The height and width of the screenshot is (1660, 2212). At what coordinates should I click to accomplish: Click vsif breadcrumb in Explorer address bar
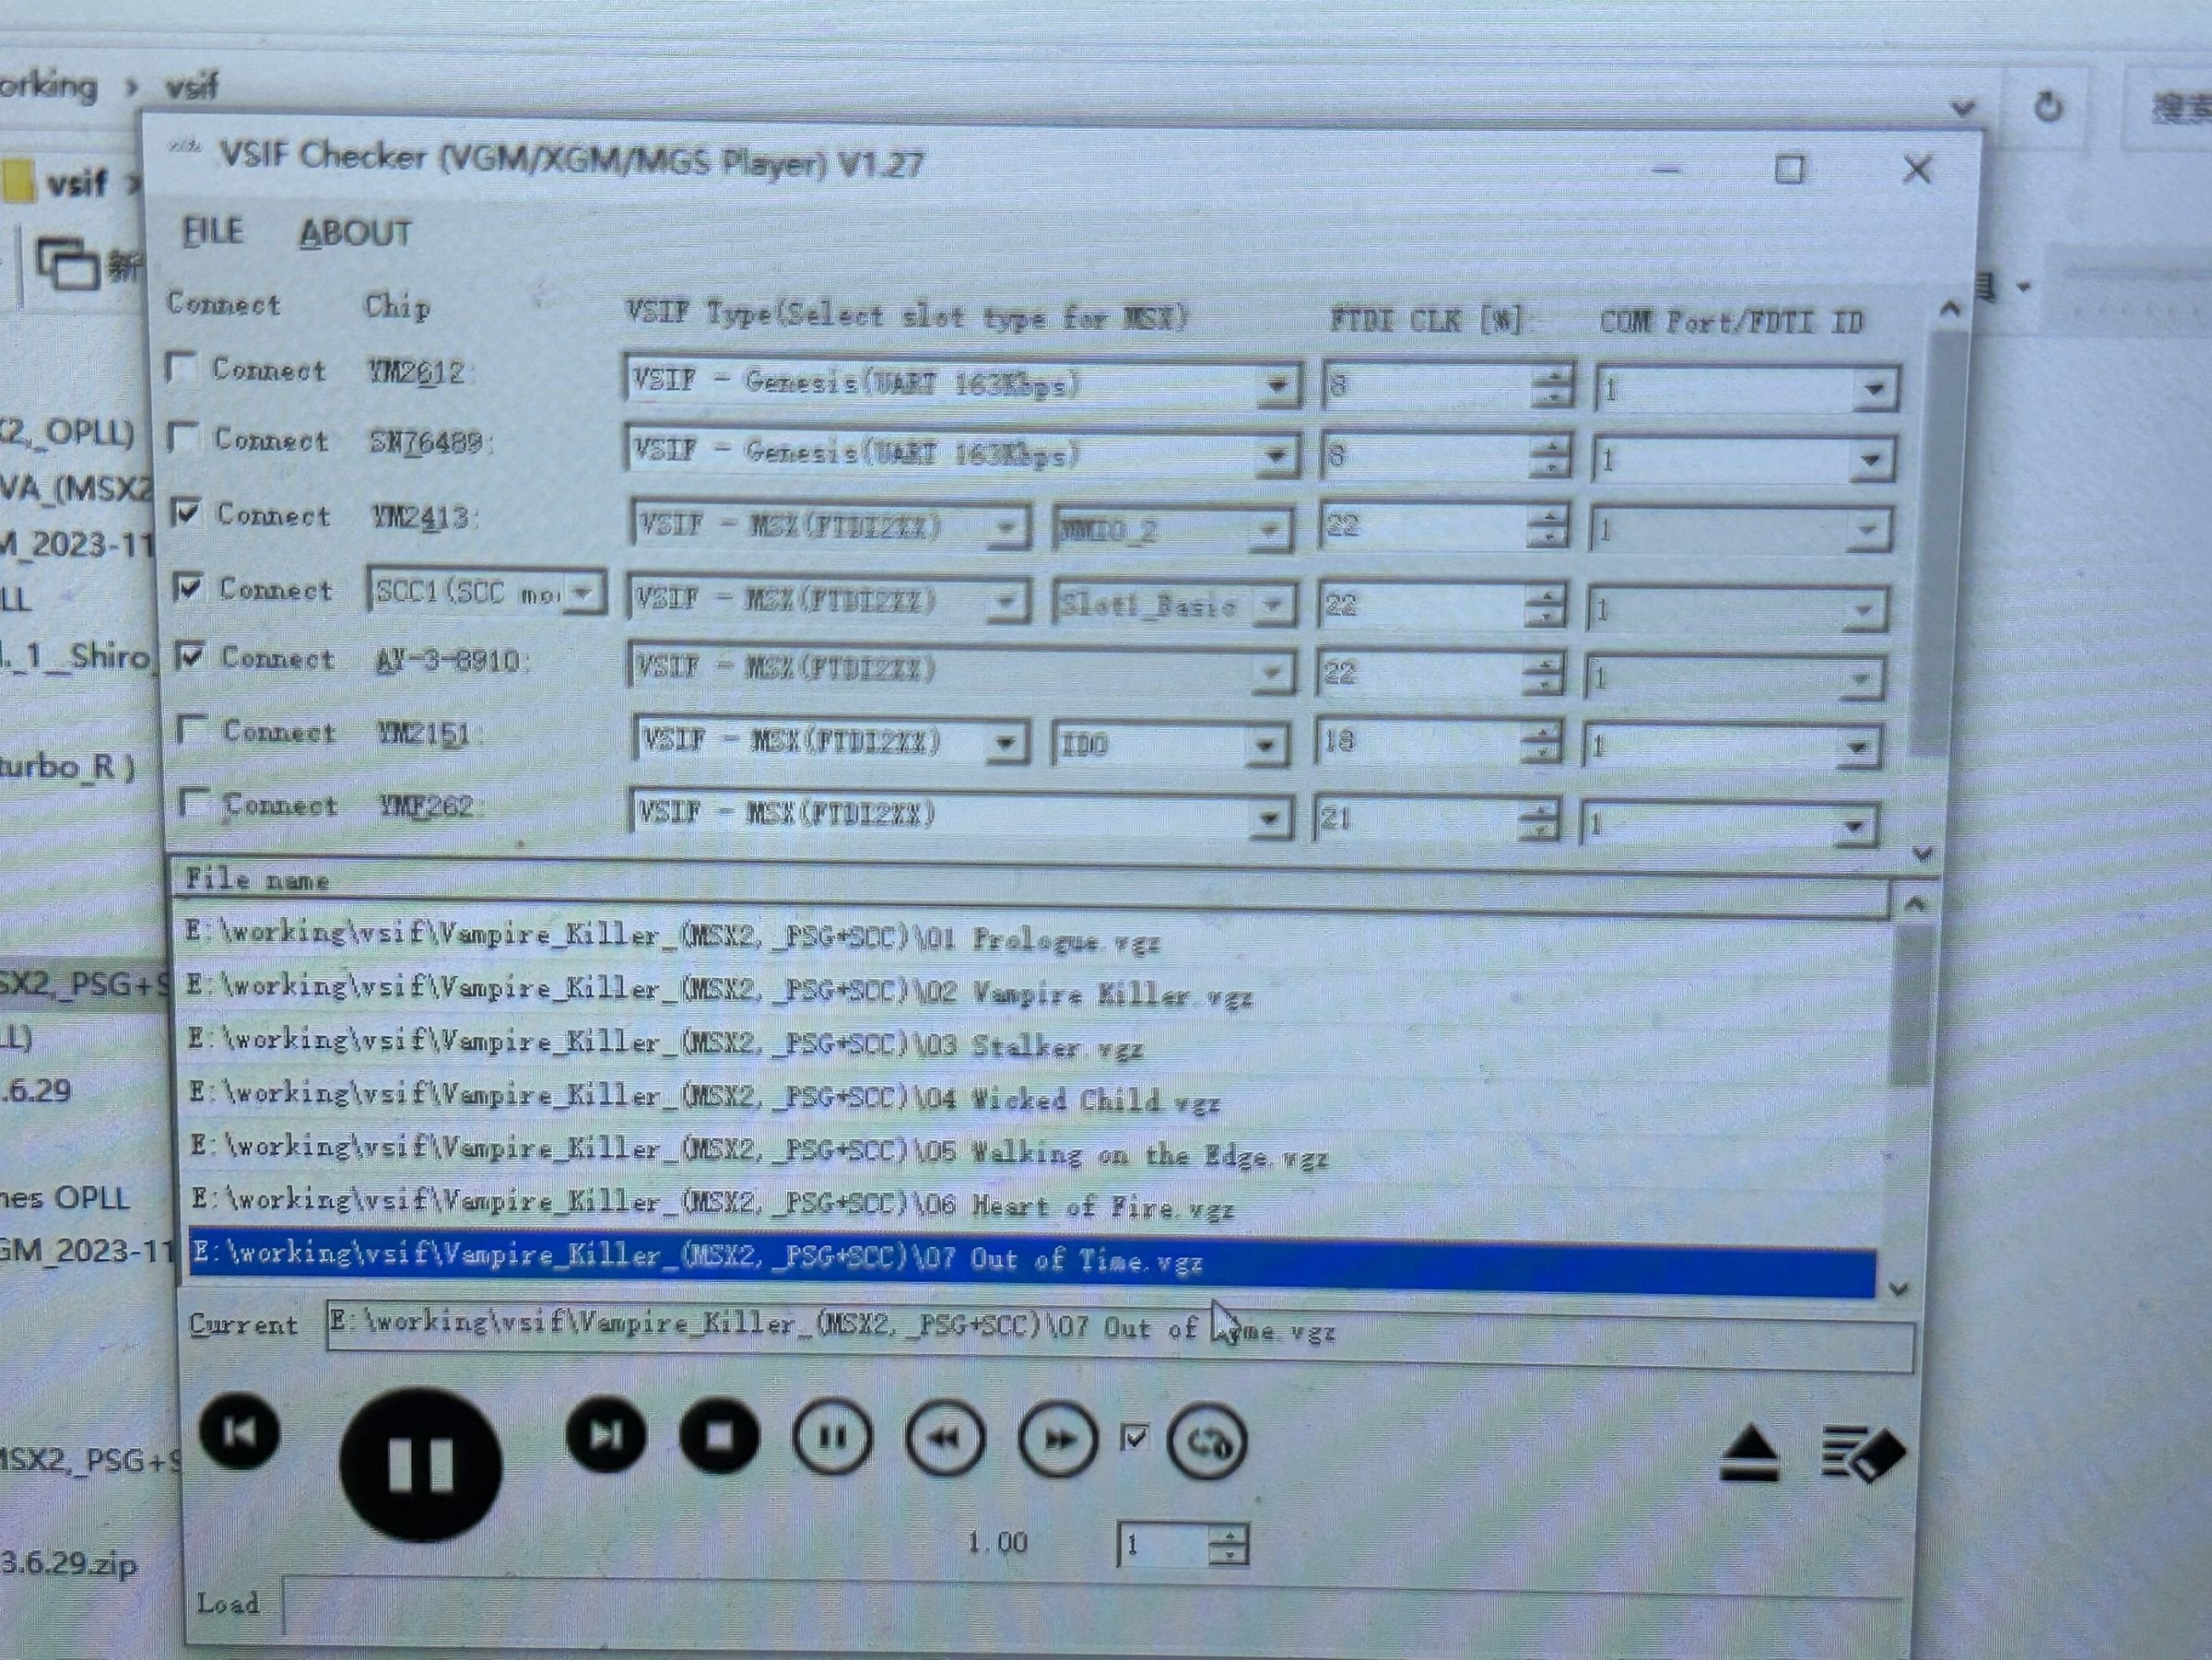[x=192, y=88]
